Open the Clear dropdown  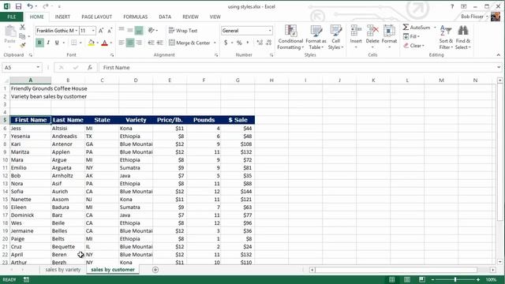[x=413, y=46]
